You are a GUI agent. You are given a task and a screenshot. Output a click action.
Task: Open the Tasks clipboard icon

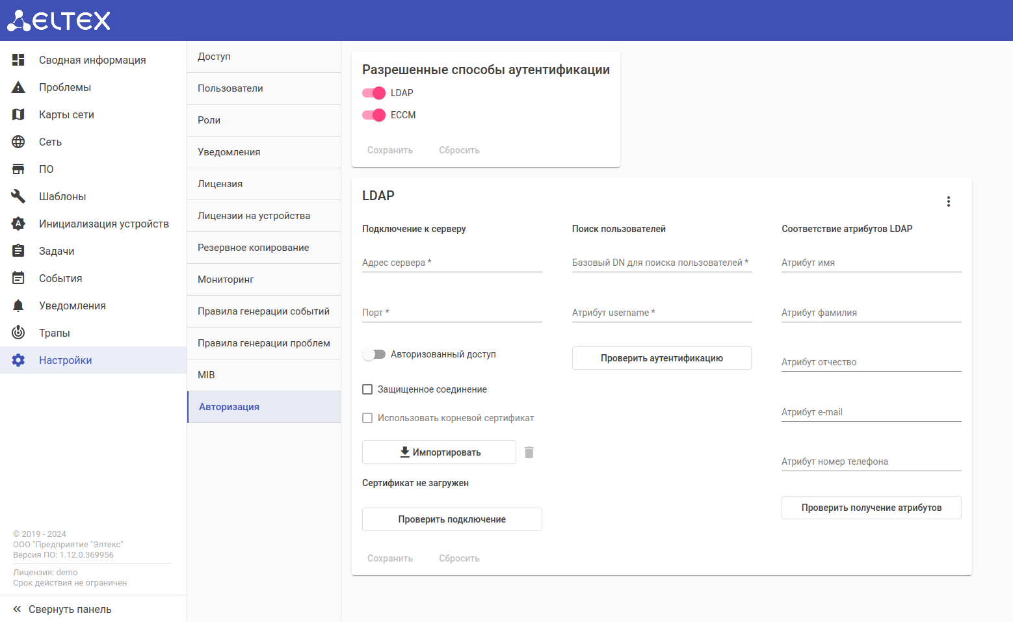coord(18,251)
